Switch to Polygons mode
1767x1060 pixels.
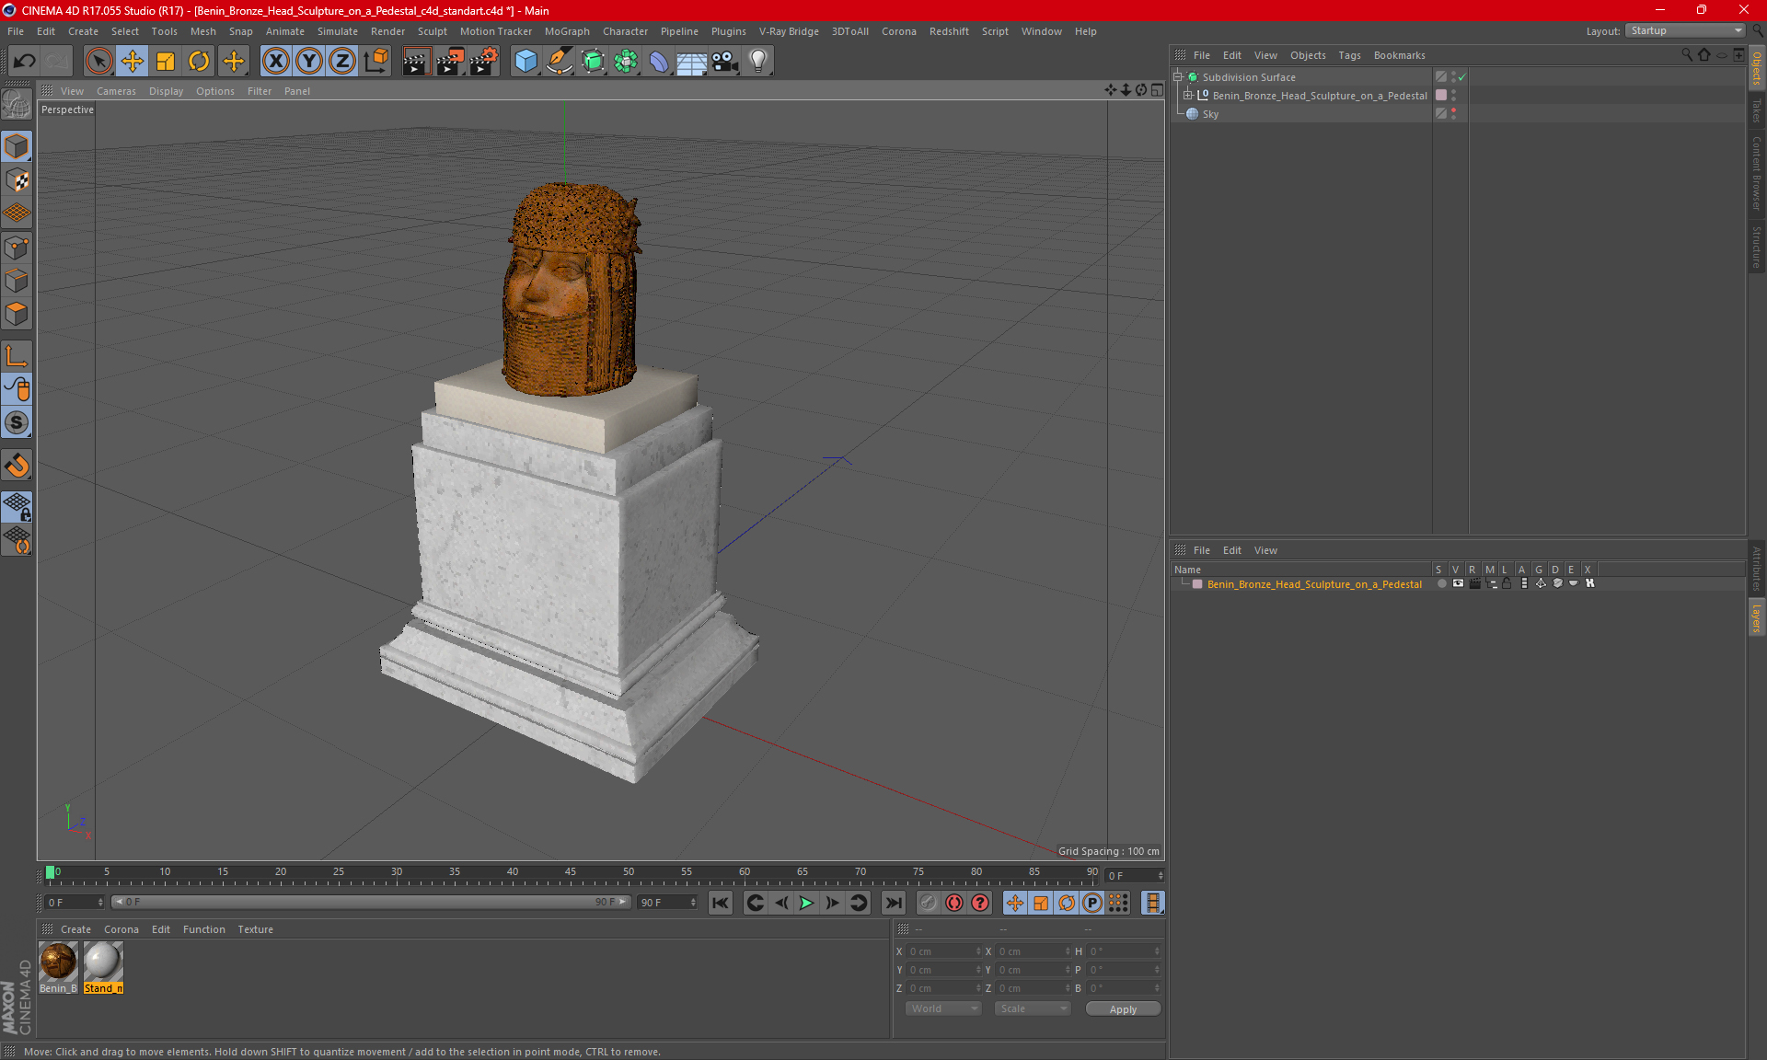17,314
